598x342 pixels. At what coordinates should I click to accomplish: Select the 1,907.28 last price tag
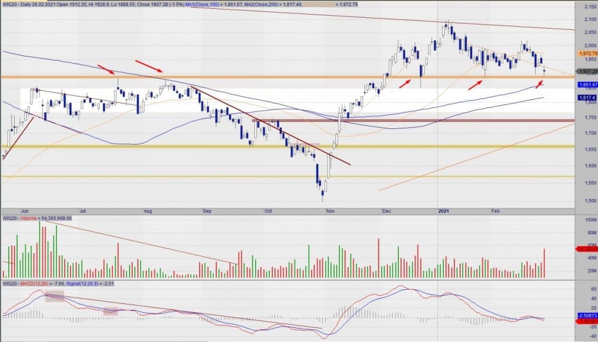pyautogui.click(x=586, y=72)
